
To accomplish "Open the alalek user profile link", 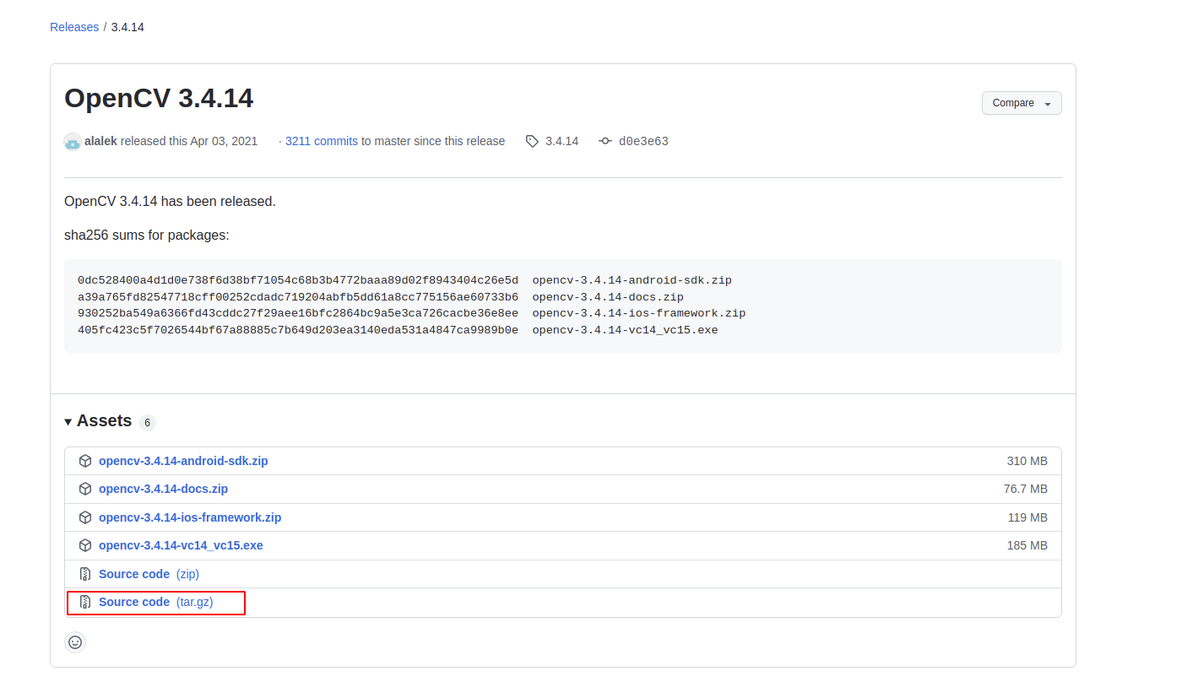I will 100,141.
